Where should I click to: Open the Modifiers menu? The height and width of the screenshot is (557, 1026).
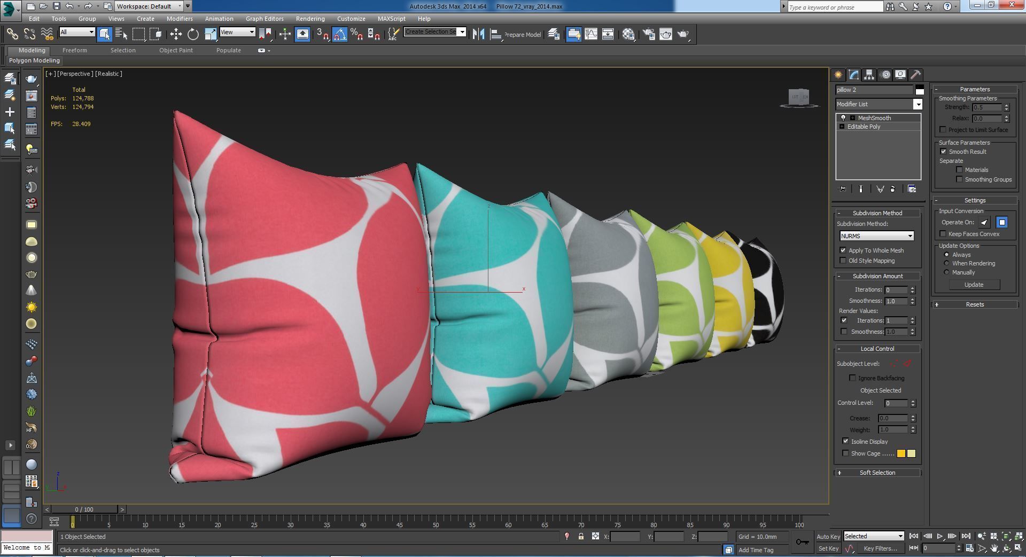(180, 19)
